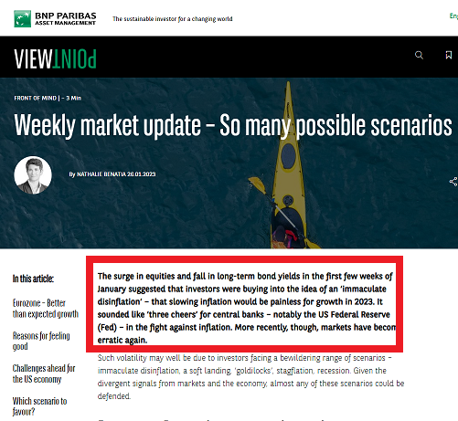Image resolution: width=458 pixels, height=421 pixels.
Task: Open author name Nathalie Benatia link
Action: point(101,174)
